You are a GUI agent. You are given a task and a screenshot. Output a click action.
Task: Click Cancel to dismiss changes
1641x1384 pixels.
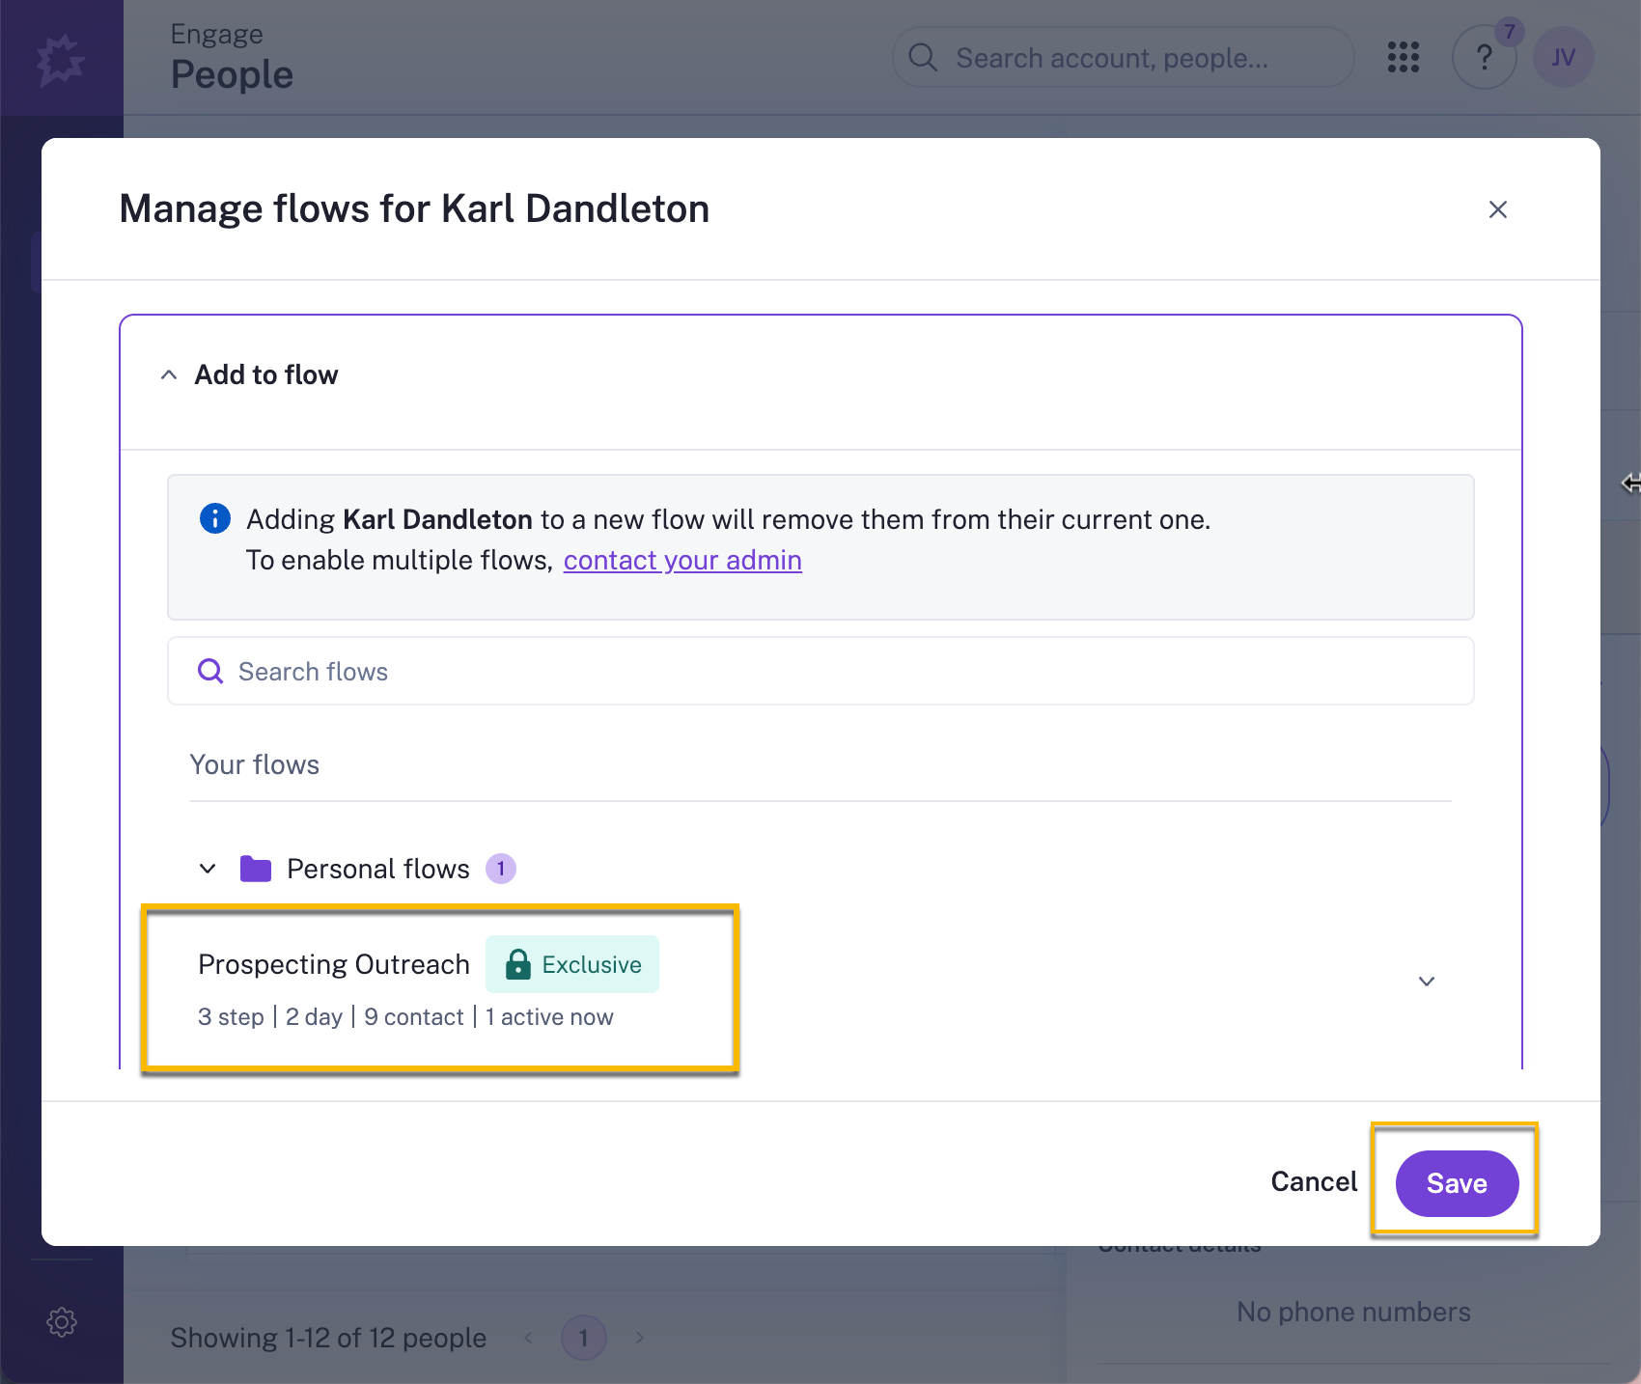click(1313, 1181)
